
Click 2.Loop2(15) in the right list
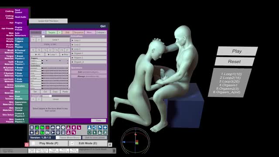[x=230, y=78]
